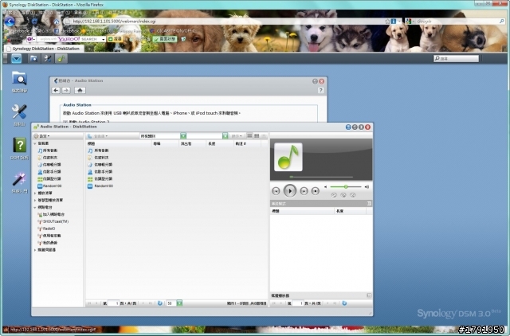Open Control Panel from the DSM taskbar
The width and height of the screenshot is (510, 336).
pos(48,59)
